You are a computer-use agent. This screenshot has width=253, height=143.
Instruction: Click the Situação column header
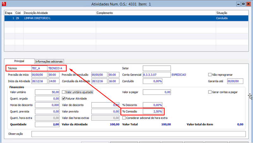point(232,13)
